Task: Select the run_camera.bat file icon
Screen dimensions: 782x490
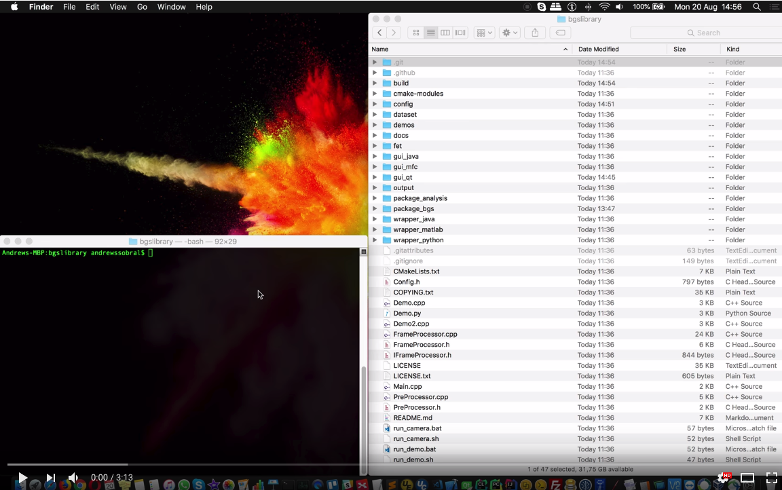Action: (386, 429)
